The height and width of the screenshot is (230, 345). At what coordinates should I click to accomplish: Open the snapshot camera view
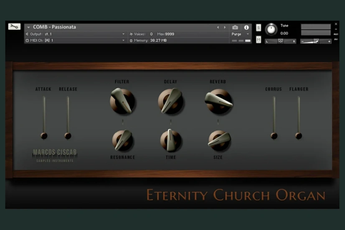235,27
